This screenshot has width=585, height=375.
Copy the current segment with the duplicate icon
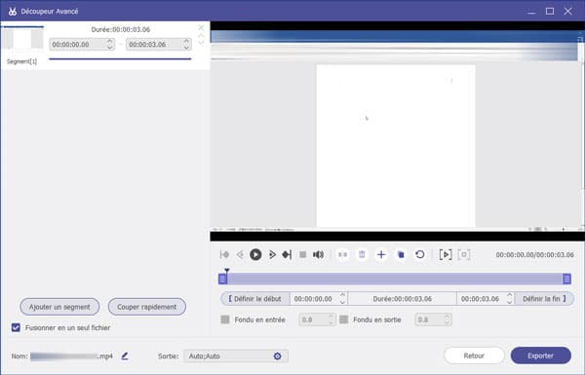pyautogui.click(x=401, y=254)
